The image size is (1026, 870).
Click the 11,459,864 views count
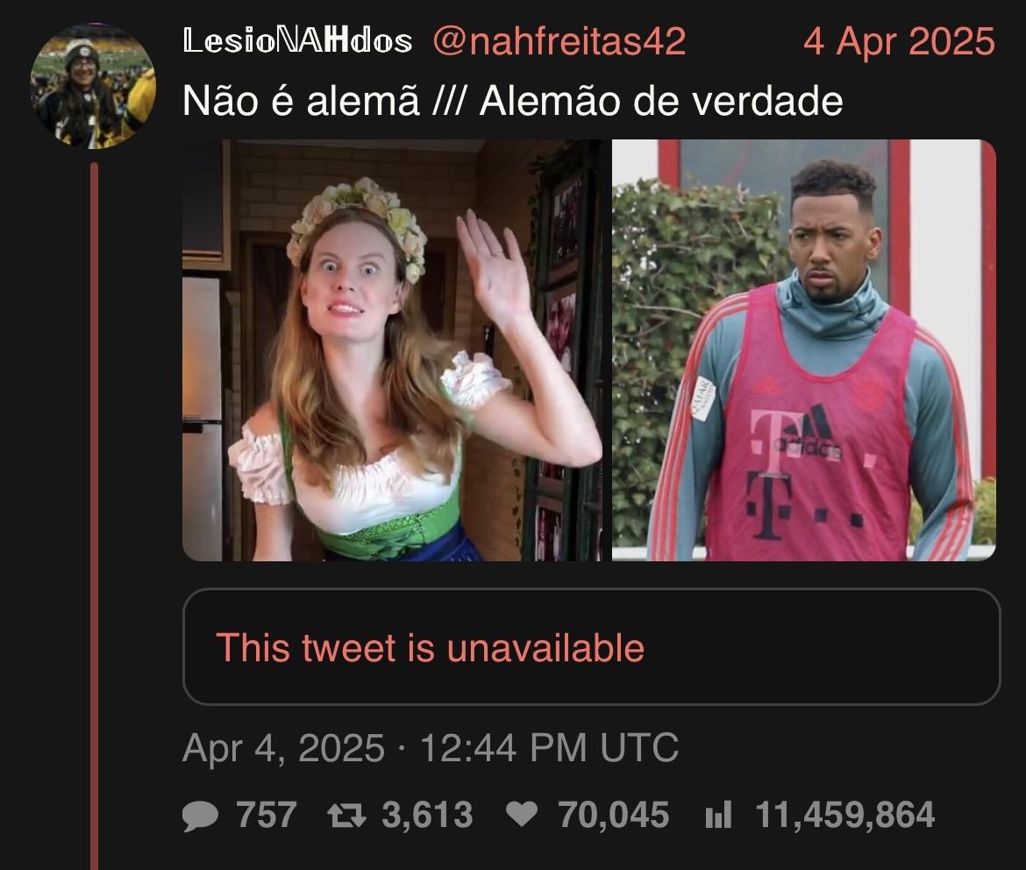coord(844,816)
